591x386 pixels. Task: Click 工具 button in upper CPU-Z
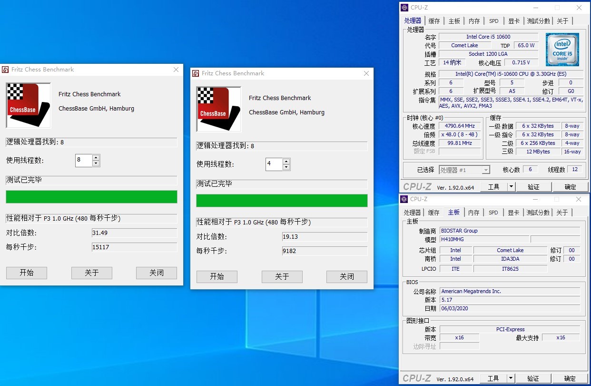tap(494, 187)
